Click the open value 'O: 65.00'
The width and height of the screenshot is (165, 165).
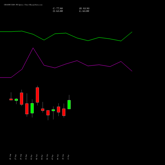[58, 11]
